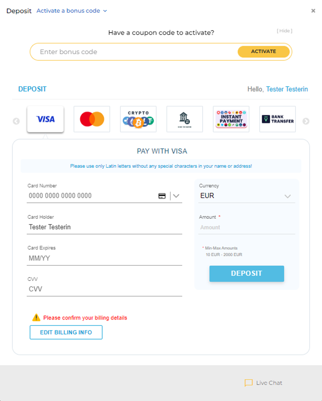
Task: Click the blue Deposit button
Action: click(247, 273)
